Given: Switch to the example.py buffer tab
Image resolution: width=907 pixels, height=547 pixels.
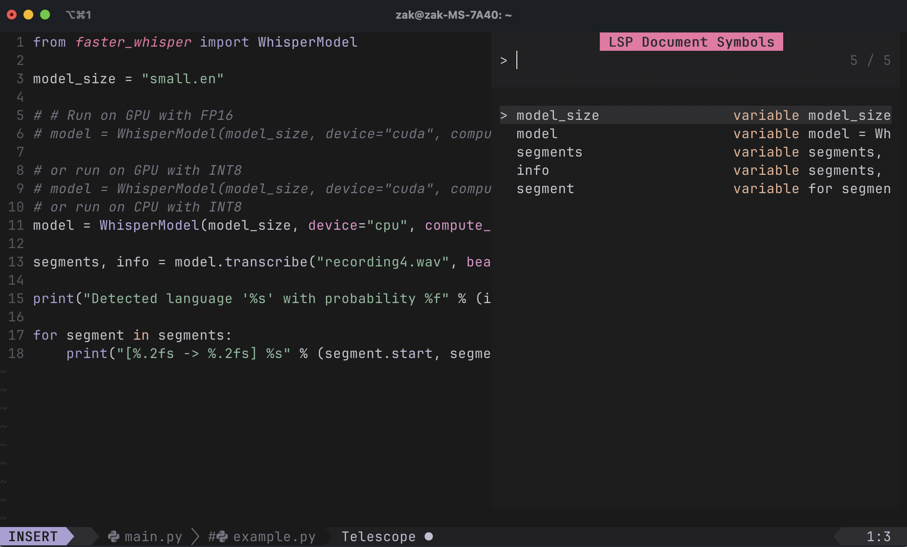Looking at the screenshot, I should click(x=274, y=537).
